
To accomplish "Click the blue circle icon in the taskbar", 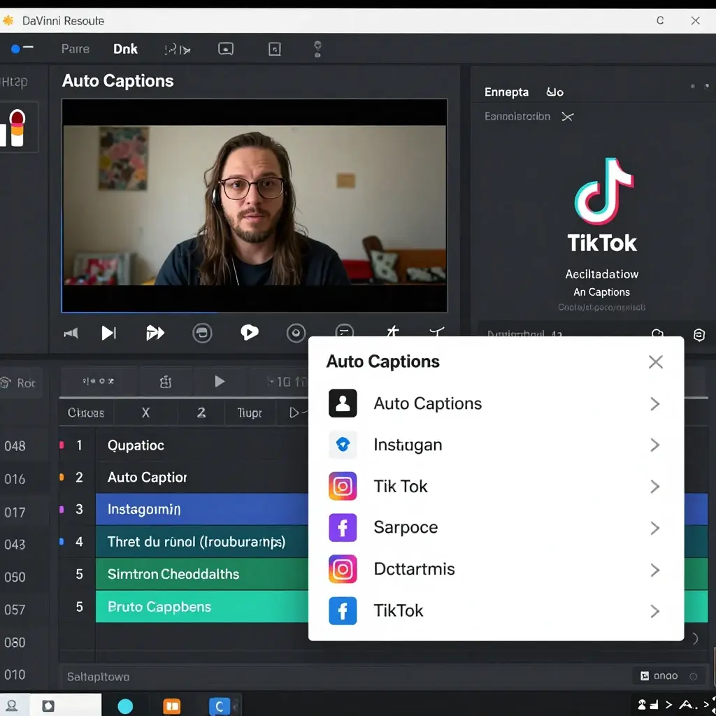I will coord(126,706).
